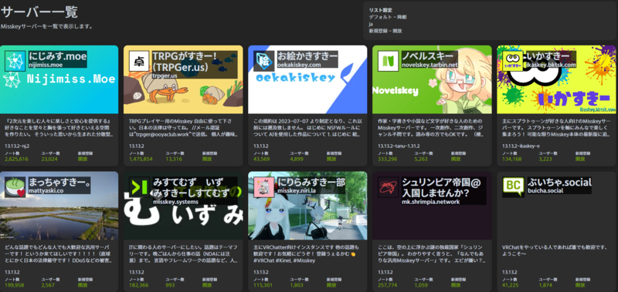Viewport: 618px width, 292px height.
Task: Click the mattyaski.co matcha cup icon
Action: [x=15, y=187]
